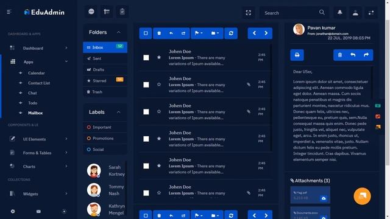Open the Inbox folder

pos(105,47)
